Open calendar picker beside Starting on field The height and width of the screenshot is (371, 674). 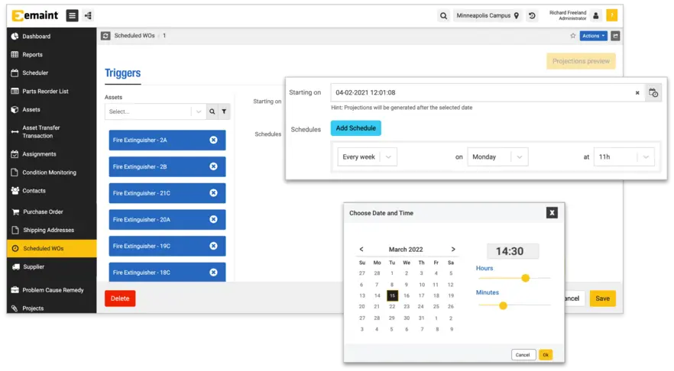click(x=653, y=93)
